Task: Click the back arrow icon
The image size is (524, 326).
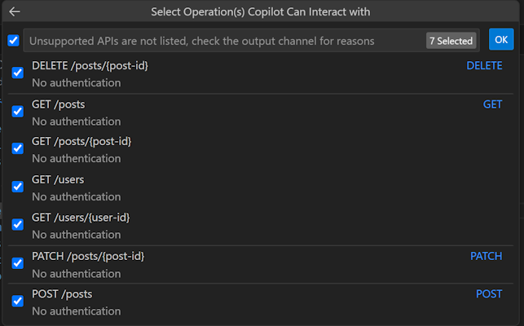Action: pyautogui.click(x=15, y=12)
